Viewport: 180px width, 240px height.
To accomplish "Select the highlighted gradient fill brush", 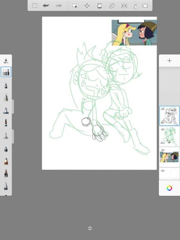I will tap(6, 72).
